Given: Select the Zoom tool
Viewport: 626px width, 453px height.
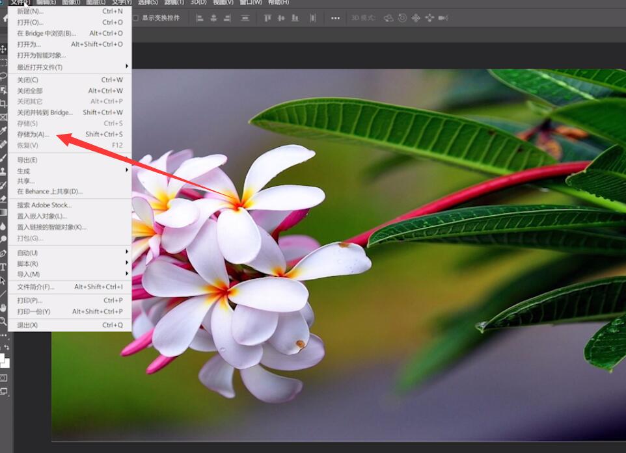Looking at the screenshot, I should click(3, 321).
